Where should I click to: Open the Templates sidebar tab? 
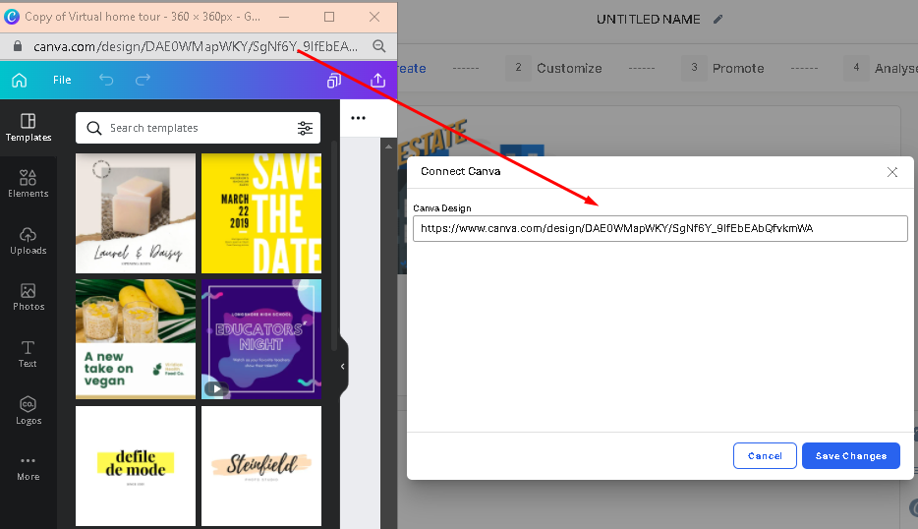point(29,128)
